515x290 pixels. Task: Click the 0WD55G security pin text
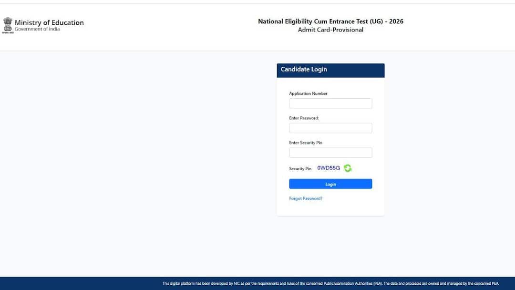328,168
